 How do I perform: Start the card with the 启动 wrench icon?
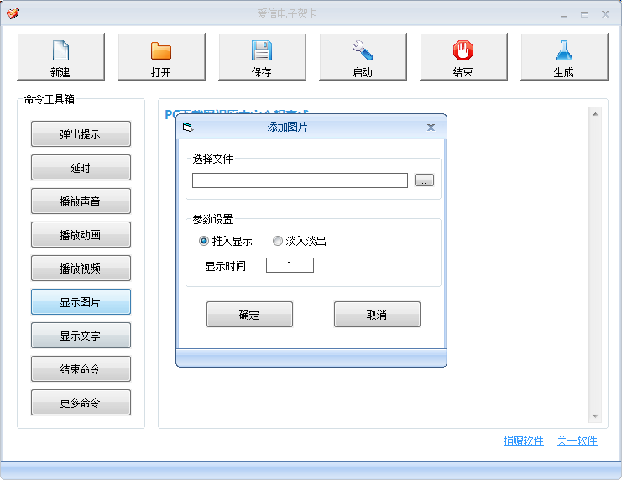point(363,50)
